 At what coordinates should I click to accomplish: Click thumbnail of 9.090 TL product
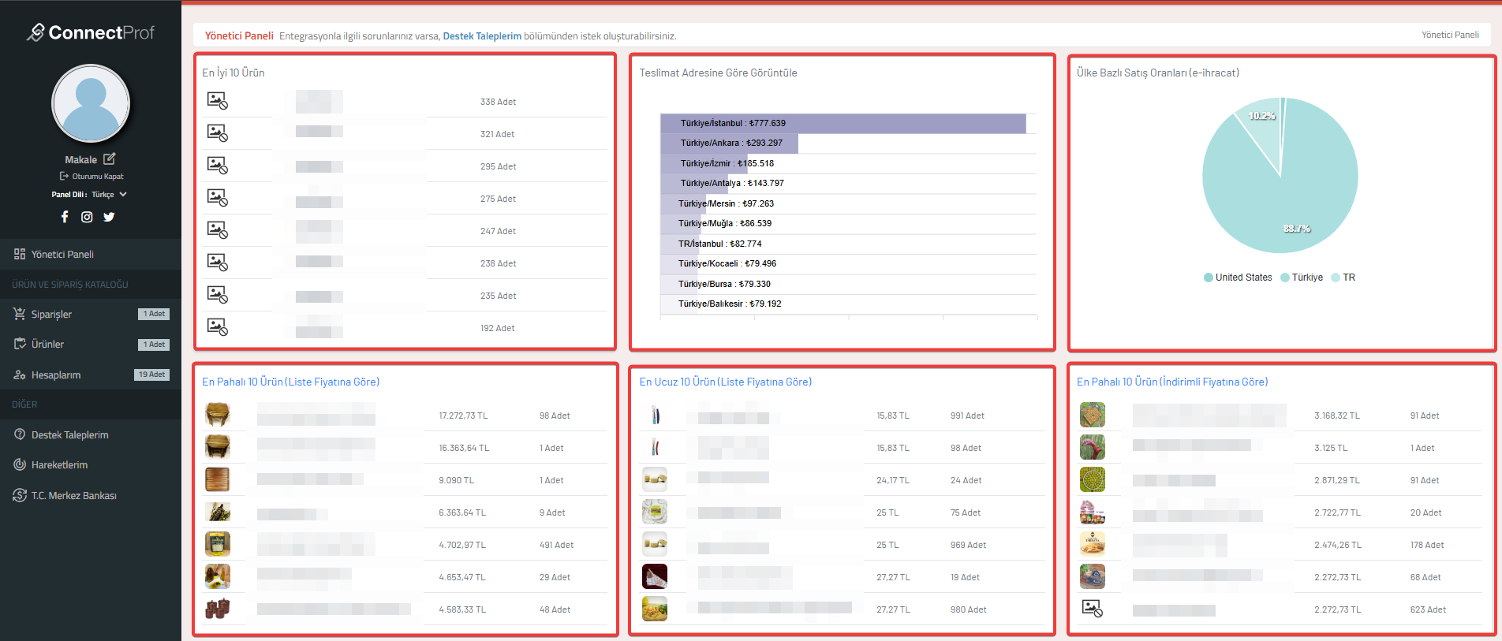[218, 479]
